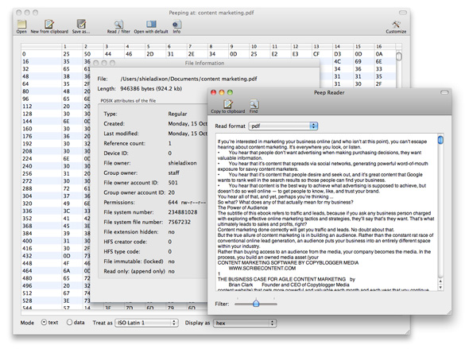This screenshot has height=349, width=469.
Task: Open the Read format pdf dropdown
Action: tap(283, 126)
